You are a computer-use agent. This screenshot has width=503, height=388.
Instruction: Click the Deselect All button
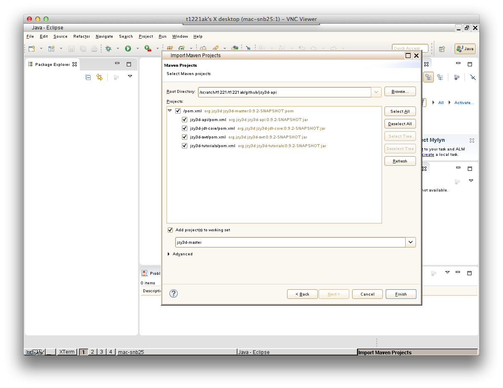click(400, 124)
